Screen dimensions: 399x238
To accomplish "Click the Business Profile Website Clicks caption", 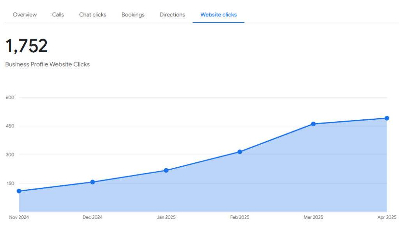I will 47,64.
